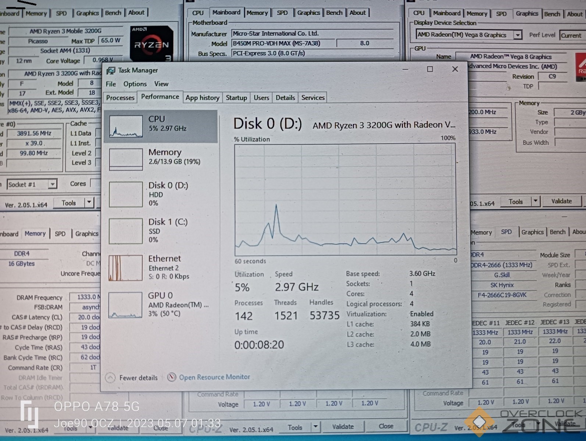Open the Graphics tab in Mainboard CPU-Z window

click(x=308, y=13)
